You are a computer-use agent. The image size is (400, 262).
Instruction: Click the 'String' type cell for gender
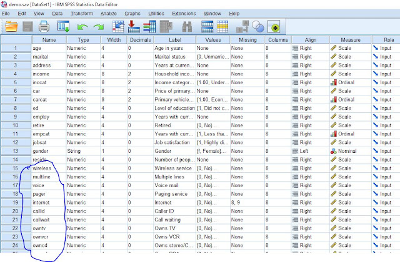click(83, 151)
